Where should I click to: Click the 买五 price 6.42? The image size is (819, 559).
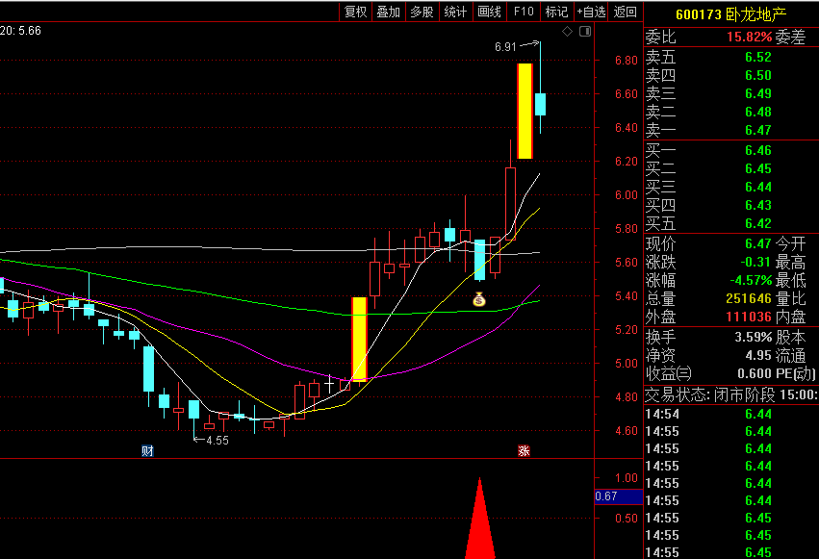point(758,223)
